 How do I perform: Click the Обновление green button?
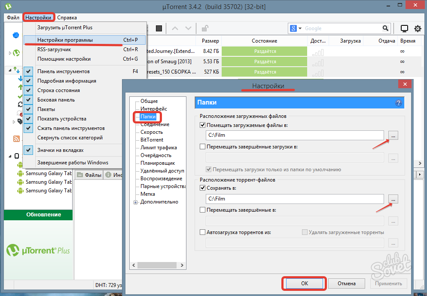point(38,214)
